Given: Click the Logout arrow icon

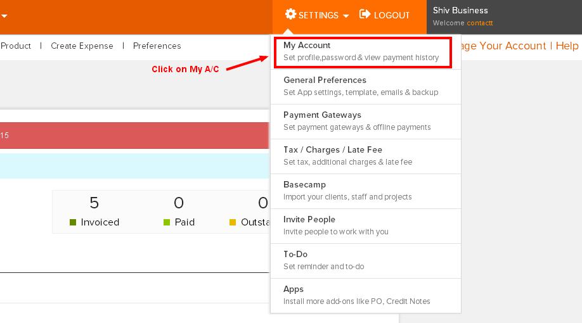Looking at the screenshot, I should pos(365,14).
